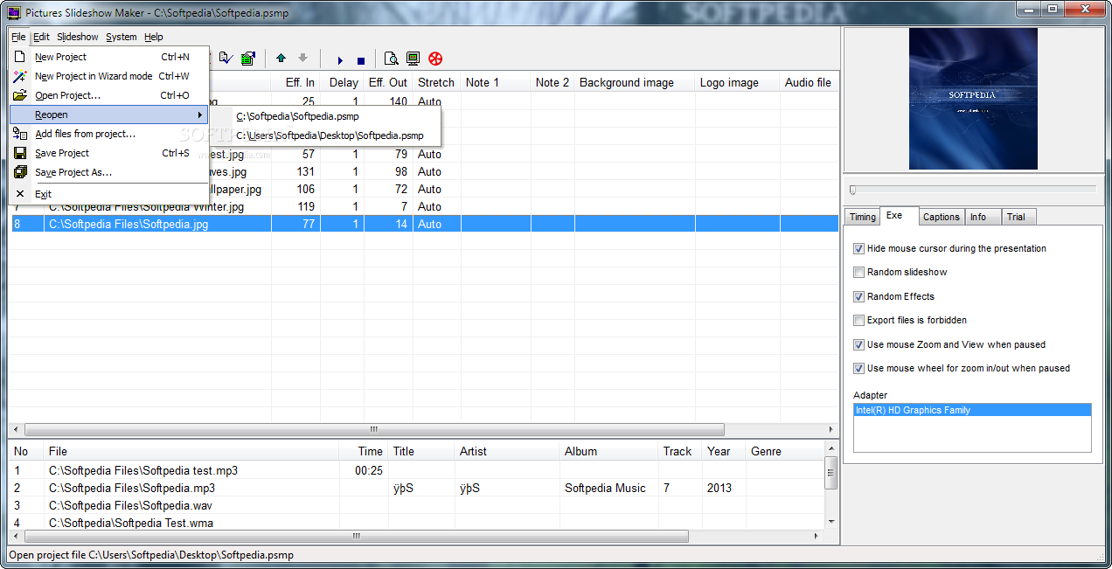Select the Softpedia Winter.jpg row
This screenshot has height=569, width=1112.
coord(424,206)
